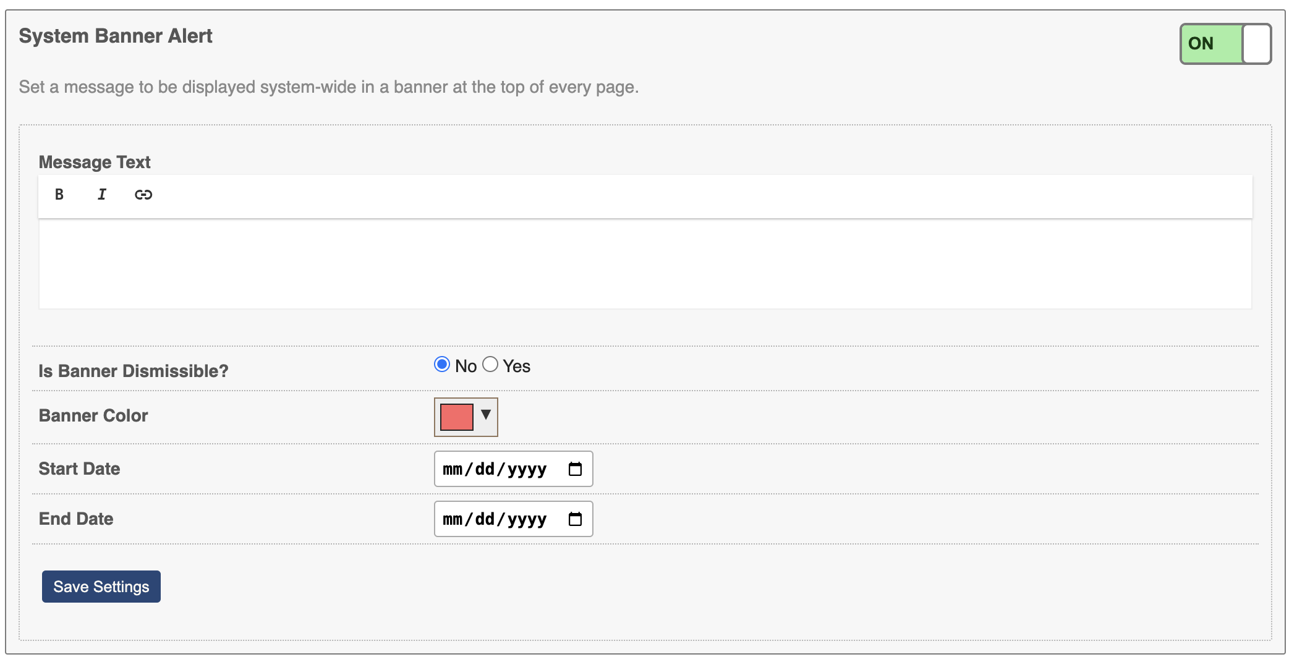The image size is (1297, 670).
Task: Select the month segment of Start Date
Action: coord(453,469)
